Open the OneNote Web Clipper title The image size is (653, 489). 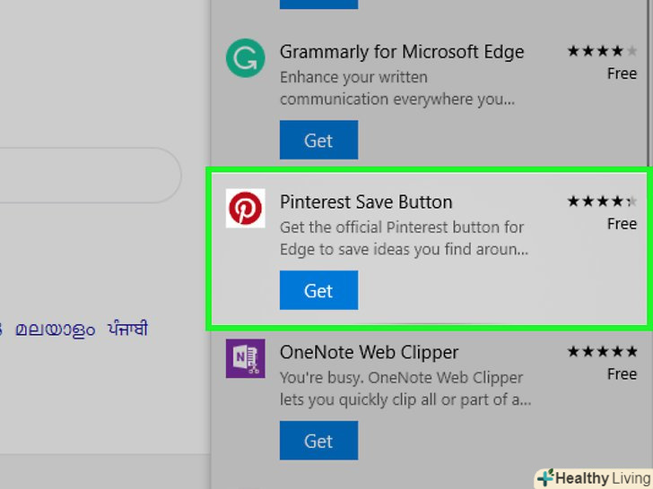coord(369,352)
